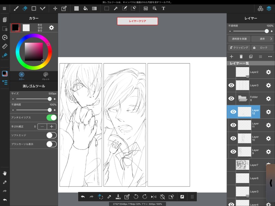Select the Hand pan tool in sidebar
The height and width of the screenshot is (206, 275).
pos(5,173)
